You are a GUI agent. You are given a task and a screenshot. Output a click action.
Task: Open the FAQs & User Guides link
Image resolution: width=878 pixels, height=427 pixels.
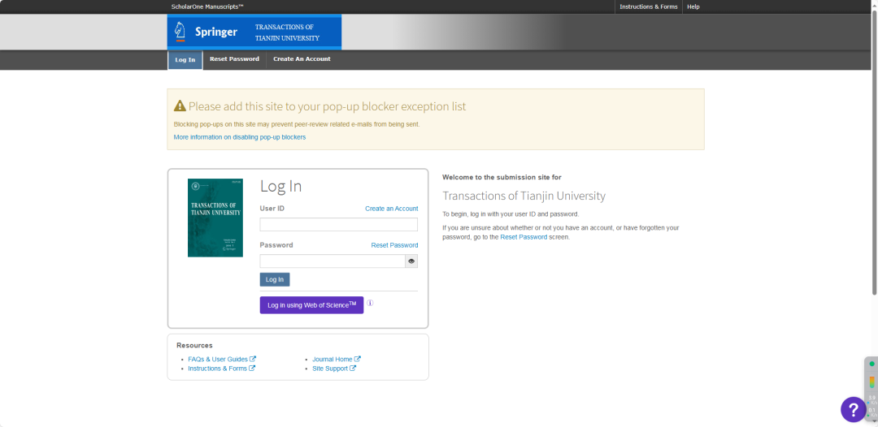coord(218,360)
